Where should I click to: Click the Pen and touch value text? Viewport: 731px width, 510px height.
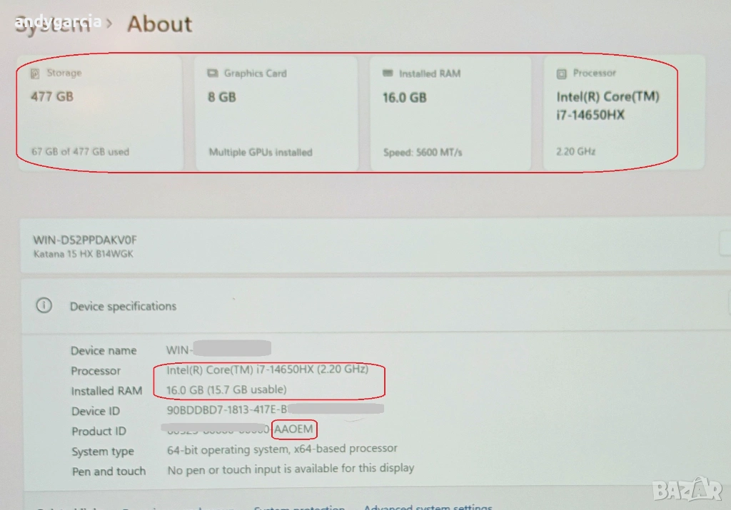291,469
